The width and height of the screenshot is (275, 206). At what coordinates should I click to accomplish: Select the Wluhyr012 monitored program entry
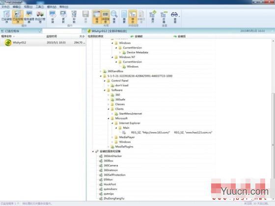coord(43,43)
